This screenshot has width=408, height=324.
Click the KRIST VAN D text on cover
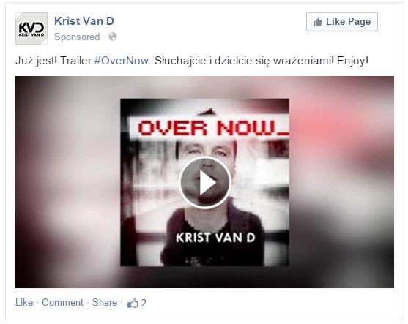(215, 238)
